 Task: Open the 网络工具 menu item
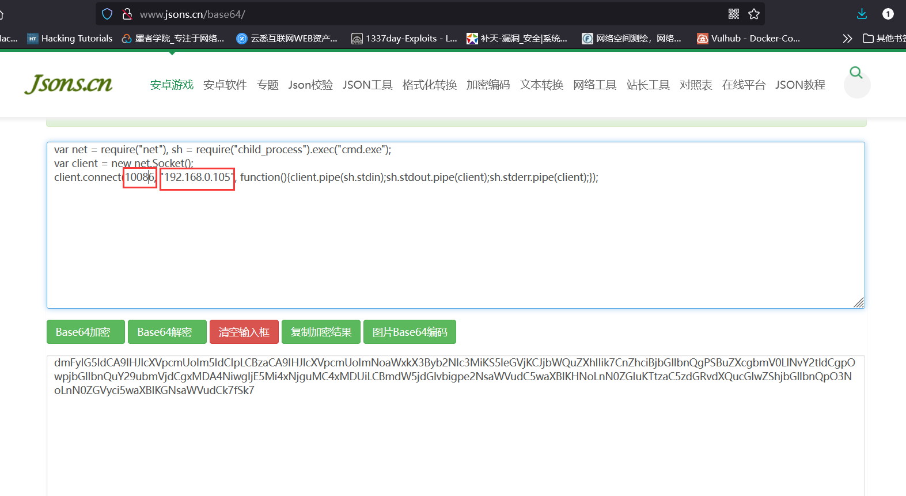[595, 85]
